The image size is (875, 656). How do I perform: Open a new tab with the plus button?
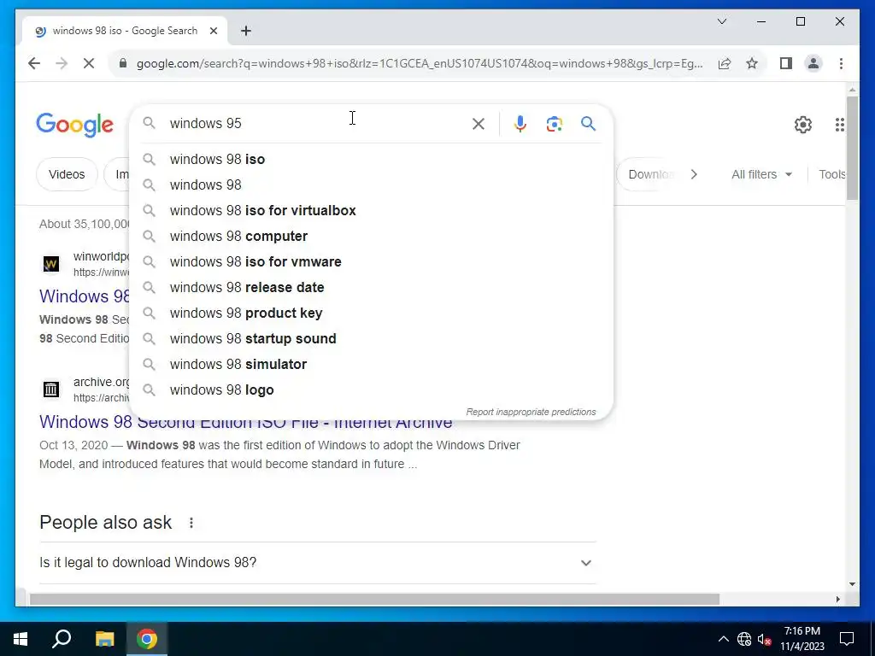click(245, 31)
